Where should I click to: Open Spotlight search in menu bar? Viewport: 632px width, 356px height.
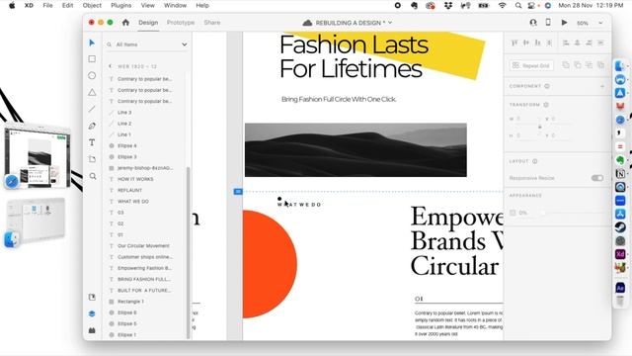click(518, 5)
